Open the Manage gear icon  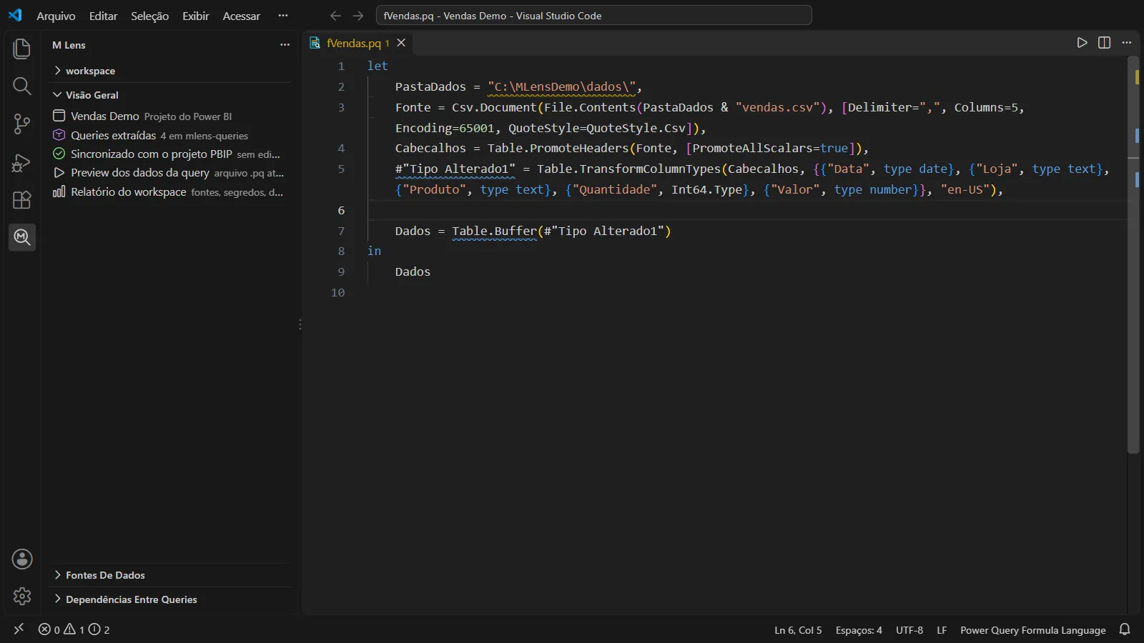coord(22,596)
